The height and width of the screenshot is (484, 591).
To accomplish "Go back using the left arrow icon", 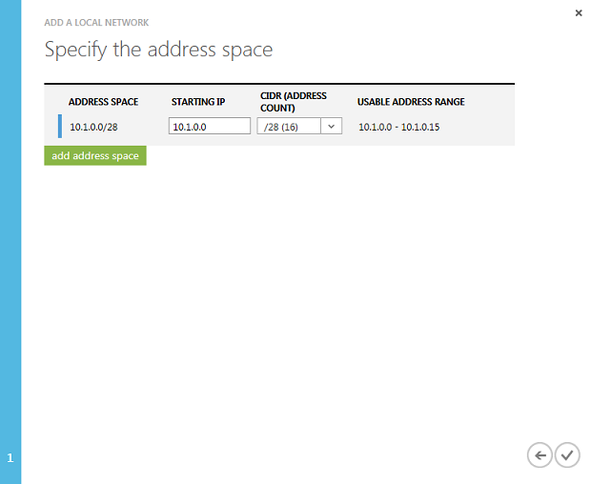I will click(x=540, y=455).
